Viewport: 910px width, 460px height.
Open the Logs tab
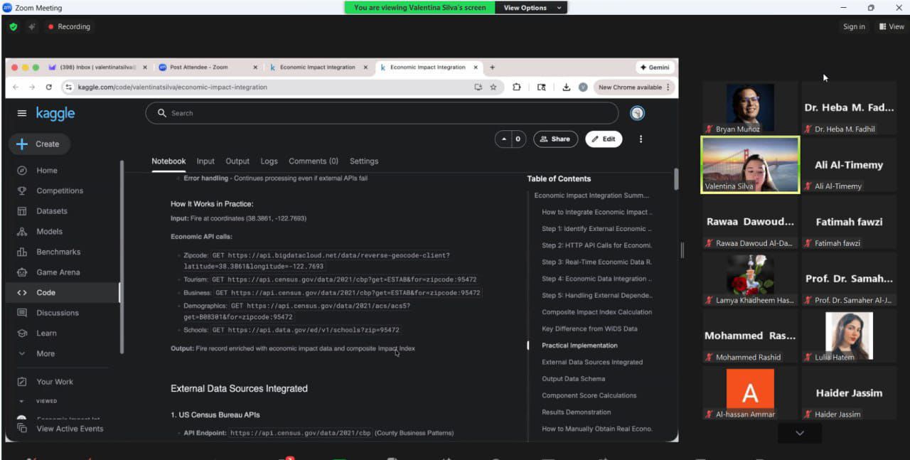(269, 161)
